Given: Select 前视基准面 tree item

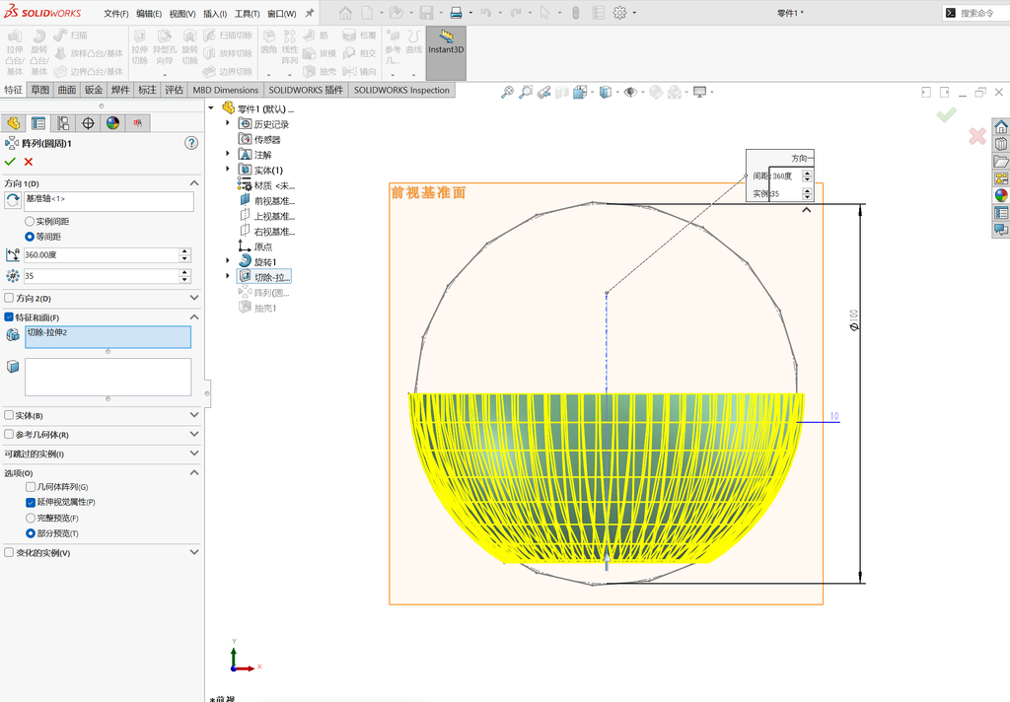Looking at the screenshot, I should pos(267,200).
